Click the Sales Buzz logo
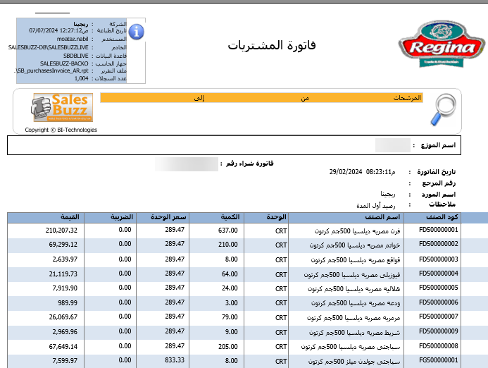Viewport: 488px width, 368px height. click(x=61, y=108)
